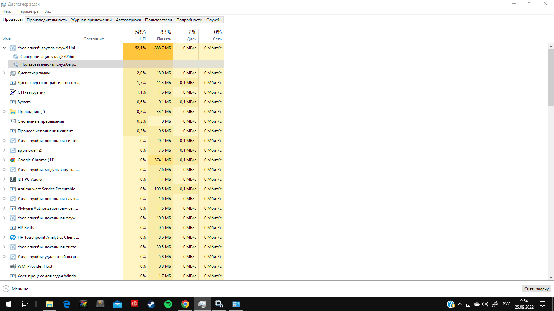This screenshot has height=311, width=554.
Task: Switch to the Журнал приложений tab
Action: click(x=91, y=20)
